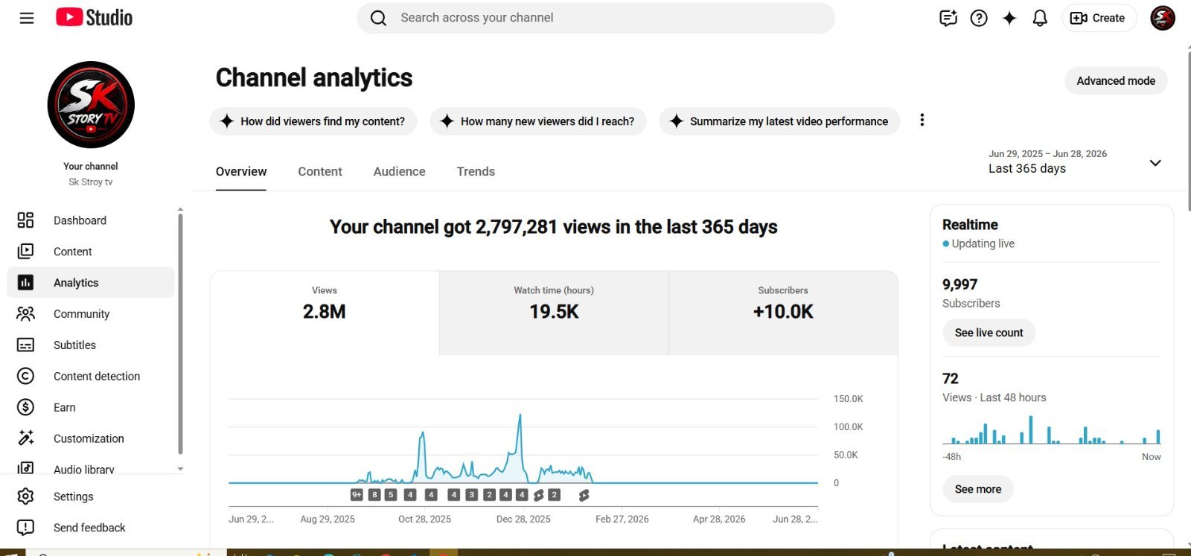
Task: Select the Overview tab
Action: tap(241, 171)
